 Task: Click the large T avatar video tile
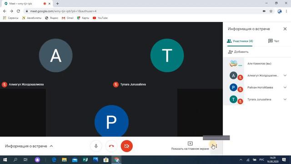click(x=167, y=56)
